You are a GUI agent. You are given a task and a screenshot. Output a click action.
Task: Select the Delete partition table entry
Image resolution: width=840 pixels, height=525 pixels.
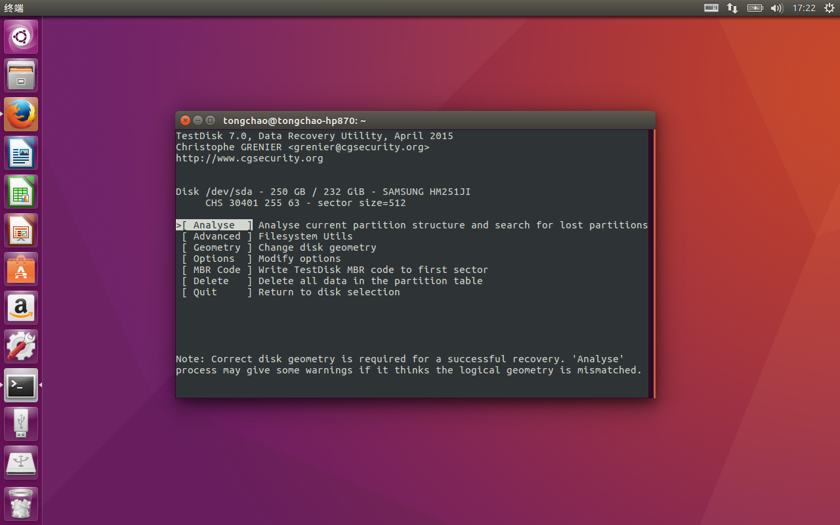332,281
